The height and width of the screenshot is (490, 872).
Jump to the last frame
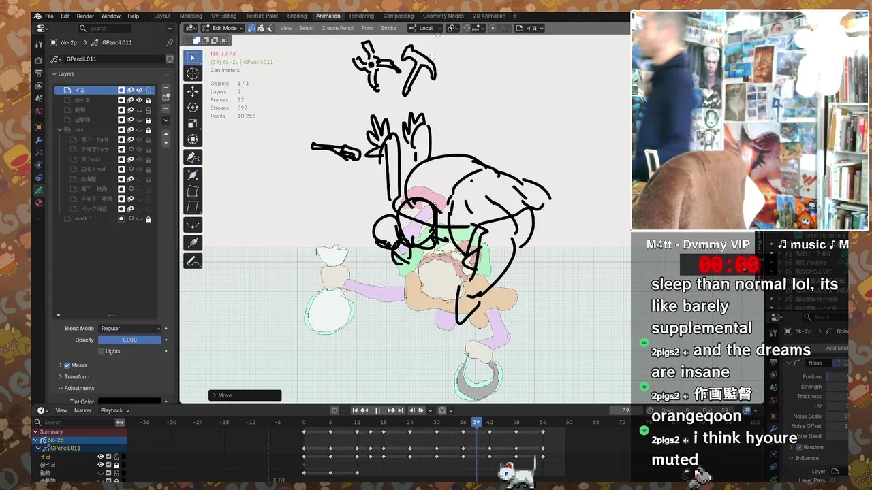click(x=400, y=410)
